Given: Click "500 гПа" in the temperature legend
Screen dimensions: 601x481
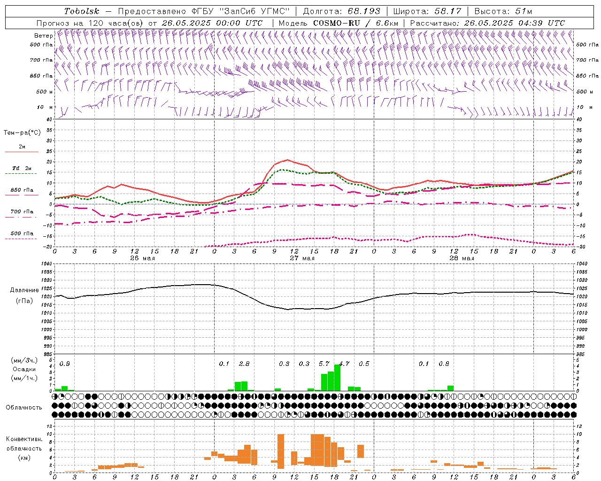Looking at the screenshot, I should (x=22, y=233).
